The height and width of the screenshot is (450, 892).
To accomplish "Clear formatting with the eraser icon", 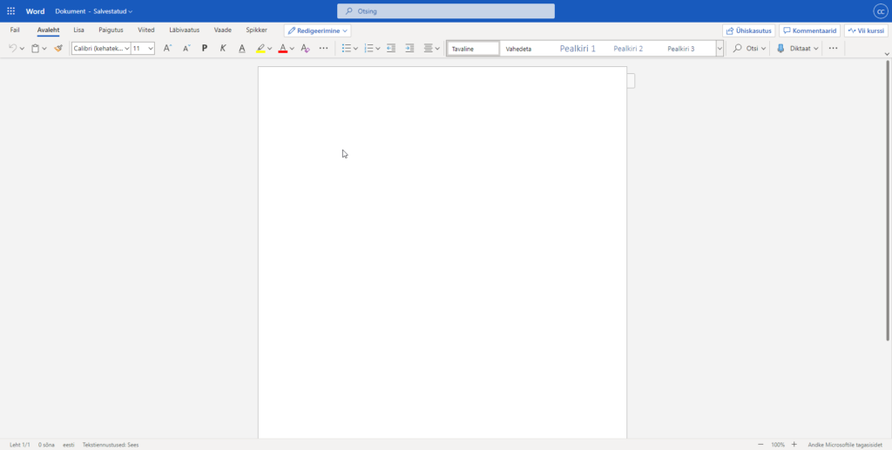I will pos(305,49).
